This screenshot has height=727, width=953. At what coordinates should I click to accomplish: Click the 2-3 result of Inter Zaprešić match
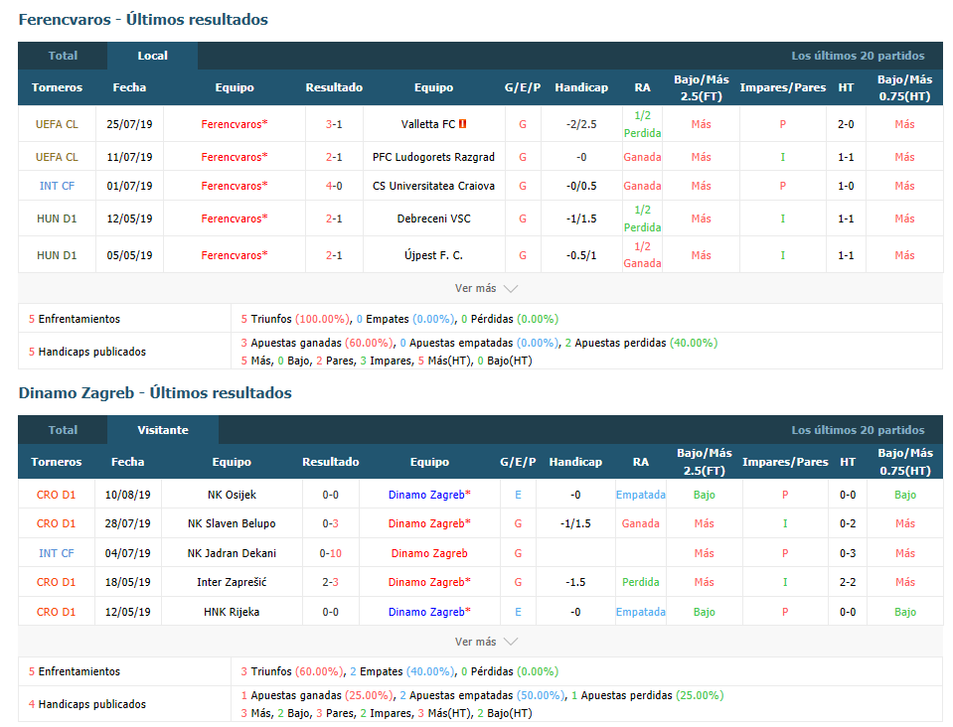click(x=331, y=582)
